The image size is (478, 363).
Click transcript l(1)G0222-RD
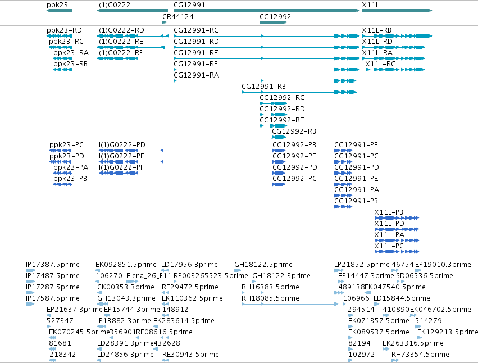tap(133, 36)
